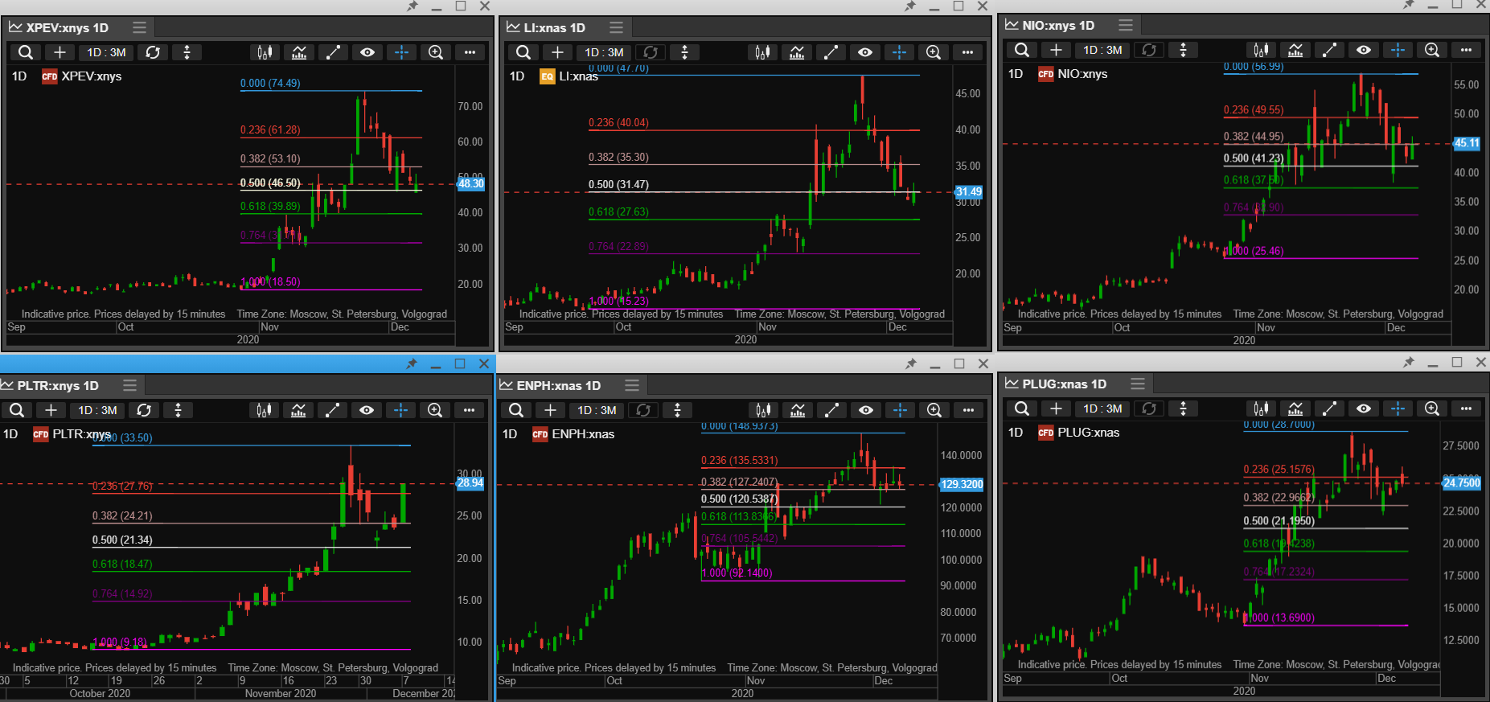Toggle the blue crosshair in LI chart
1490x702 pixels.
click(899, 52)
